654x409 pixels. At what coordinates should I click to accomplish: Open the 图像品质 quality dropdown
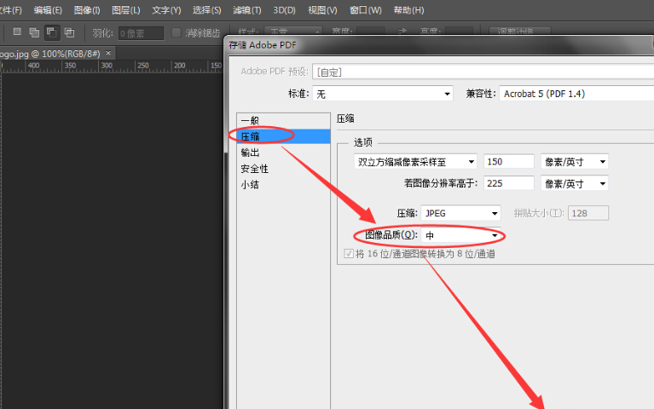460,235
